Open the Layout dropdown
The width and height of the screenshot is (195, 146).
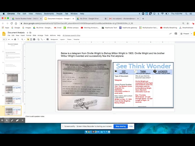coord(62,39)
